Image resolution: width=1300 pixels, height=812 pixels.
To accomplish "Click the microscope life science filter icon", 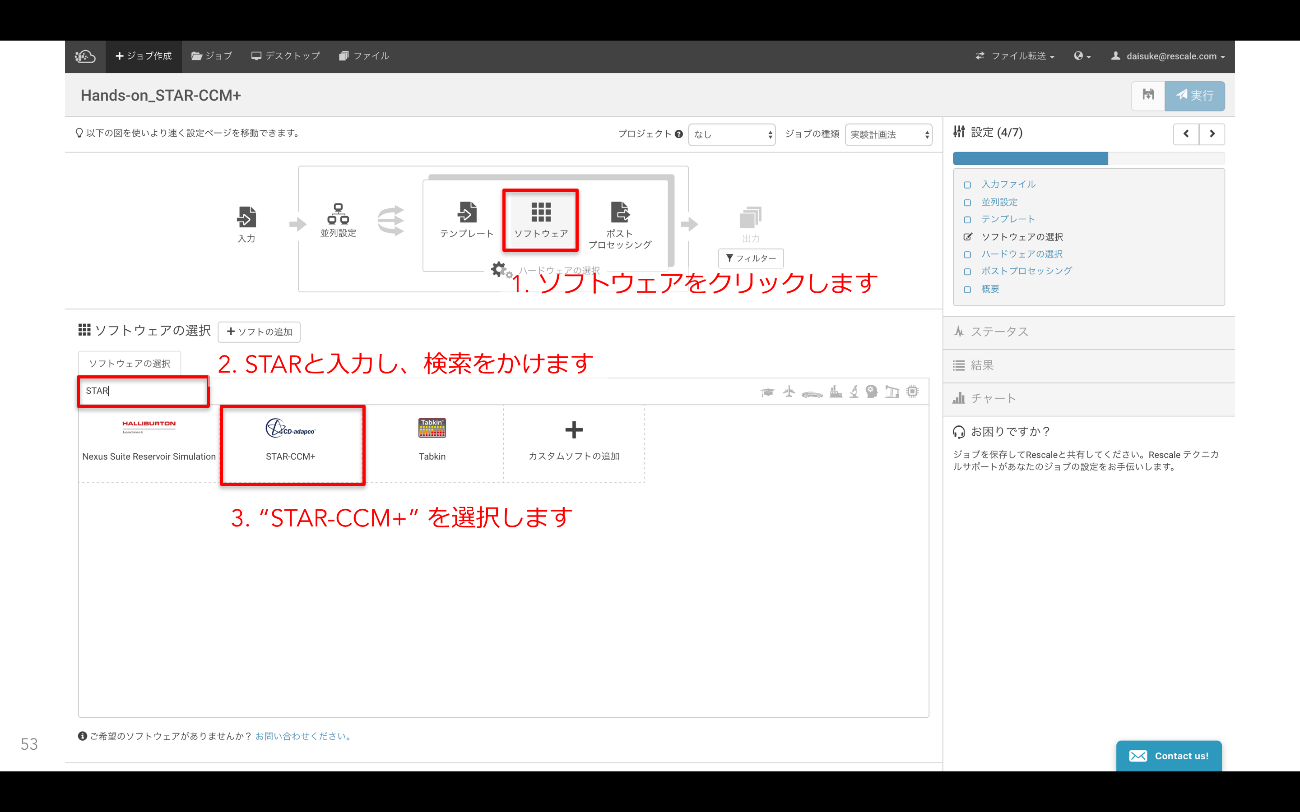I will [x=854, y=392].
